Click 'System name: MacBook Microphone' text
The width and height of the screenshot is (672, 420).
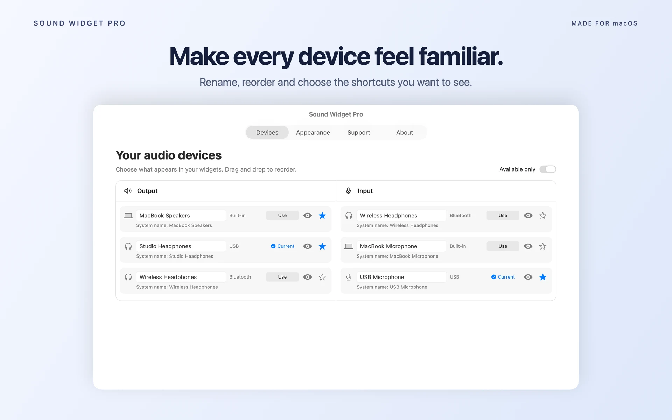pyautogui.click(x=398, y=256)
